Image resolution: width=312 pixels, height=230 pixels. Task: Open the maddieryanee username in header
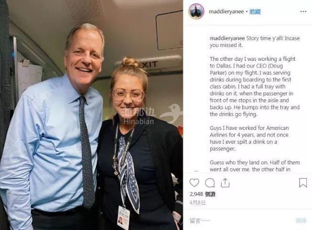tap(226, 11)
